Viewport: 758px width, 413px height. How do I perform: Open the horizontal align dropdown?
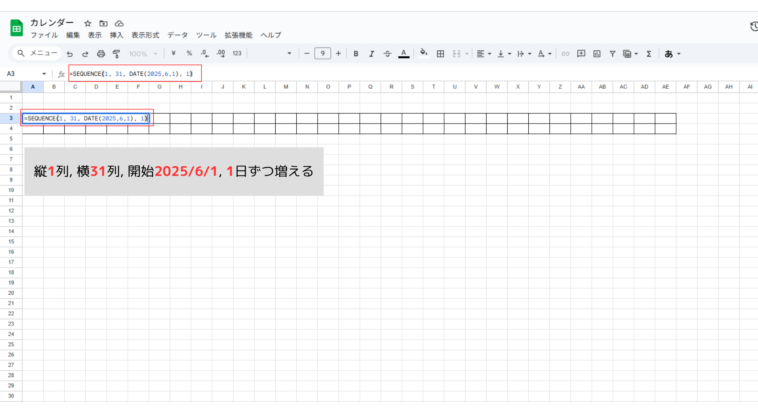point(484,54)
